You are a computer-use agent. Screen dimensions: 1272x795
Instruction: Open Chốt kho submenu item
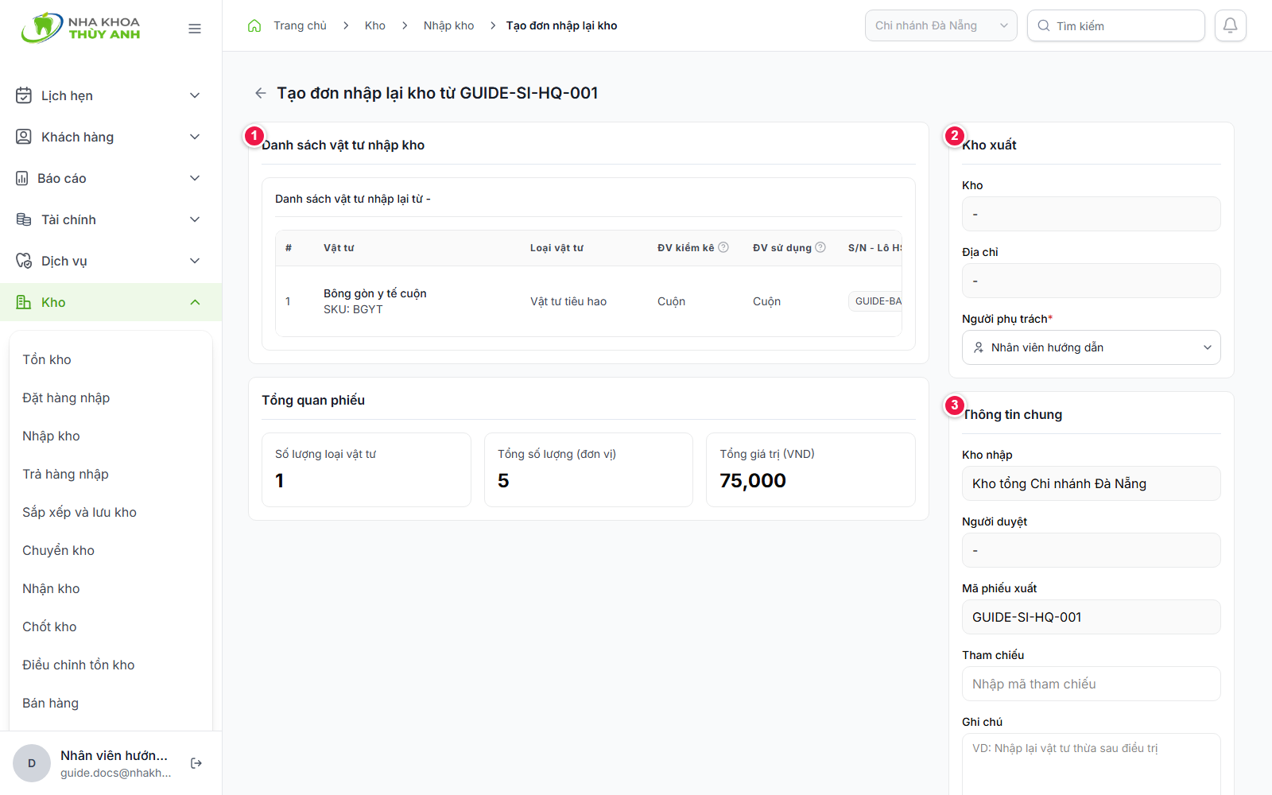pyautogui.click(x=111, y=626)
